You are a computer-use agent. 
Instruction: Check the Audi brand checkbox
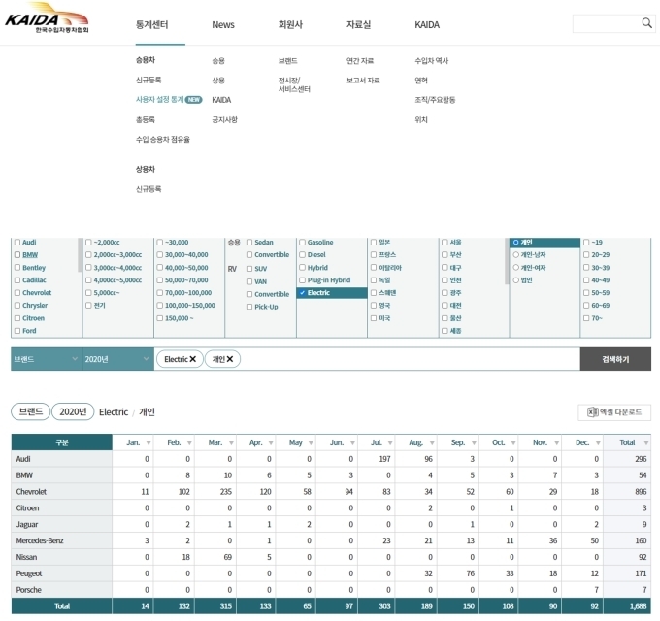click(17, 242)
